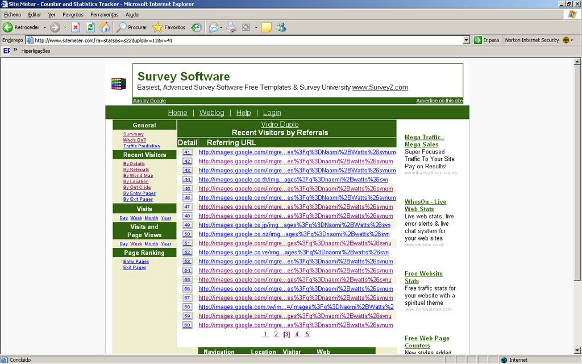Open detail icon for visit 44
The height and width of the screenshot is (364, 582).
188,179
